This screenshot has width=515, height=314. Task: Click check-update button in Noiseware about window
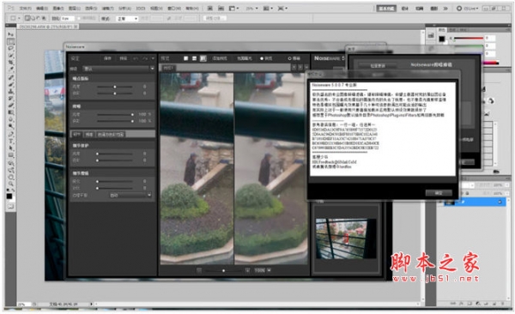378,66
